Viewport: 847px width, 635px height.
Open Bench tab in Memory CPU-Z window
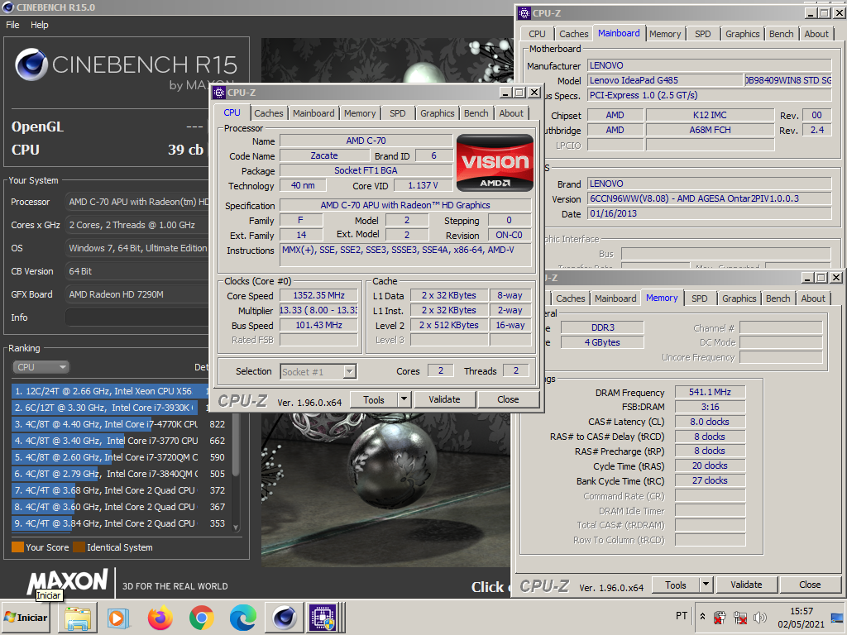click(778, 298)
